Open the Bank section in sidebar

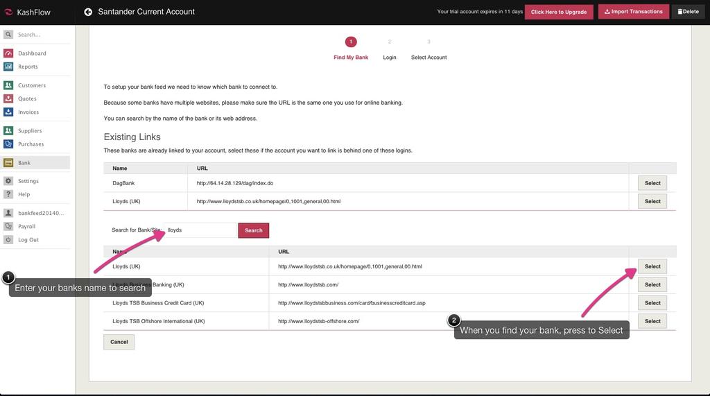click(24, 163)
